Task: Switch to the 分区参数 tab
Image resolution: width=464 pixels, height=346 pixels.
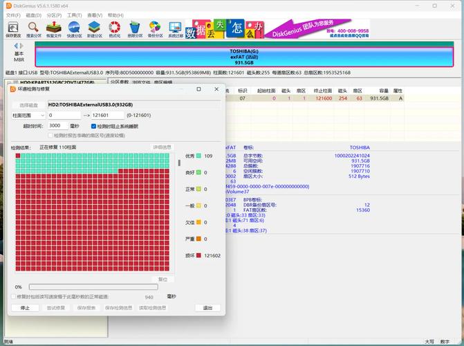Action: (120, 82)
